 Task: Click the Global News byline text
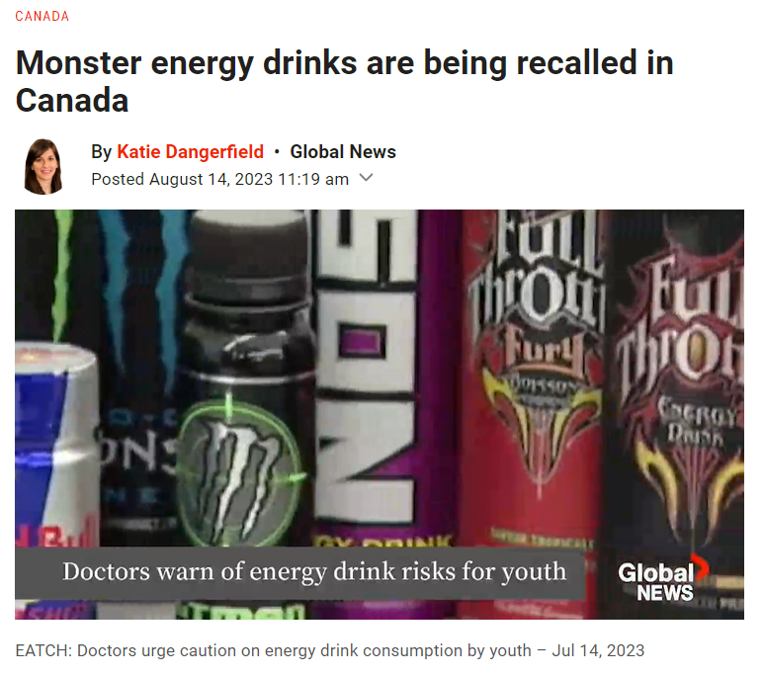pos(343,152)
